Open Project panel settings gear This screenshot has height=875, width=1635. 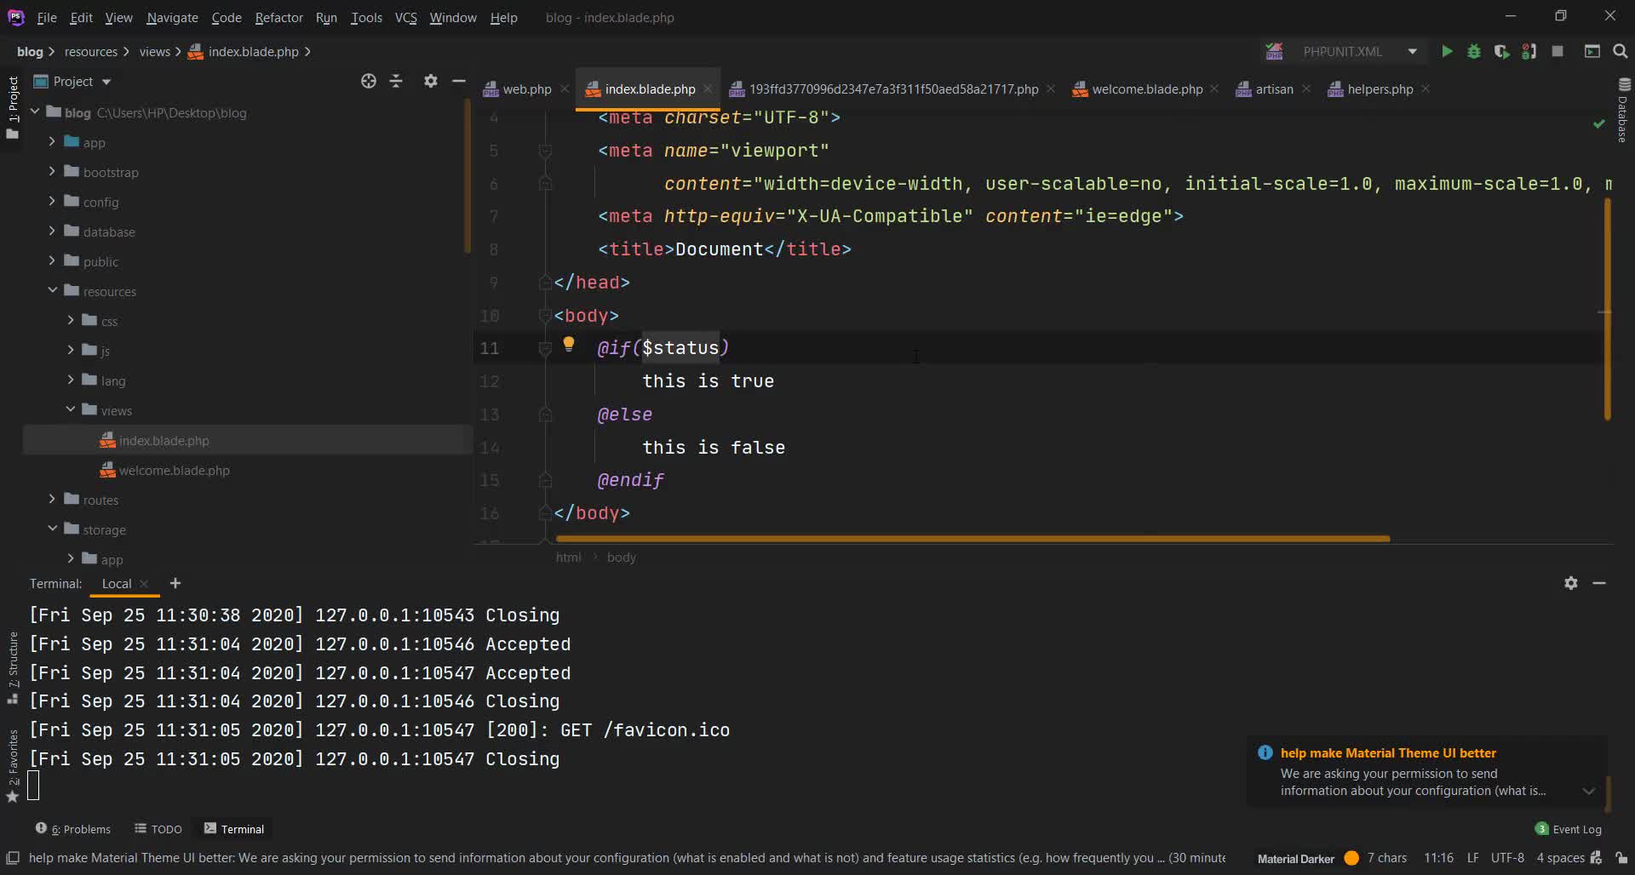430,81
